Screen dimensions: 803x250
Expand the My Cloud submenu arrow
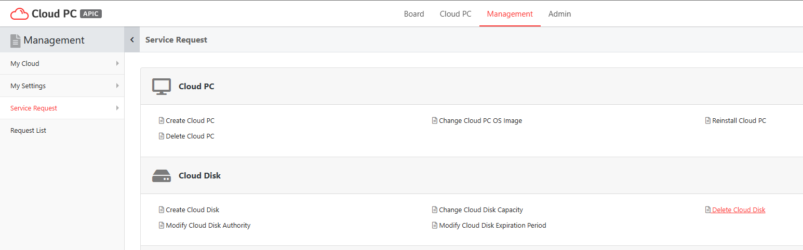117,63
